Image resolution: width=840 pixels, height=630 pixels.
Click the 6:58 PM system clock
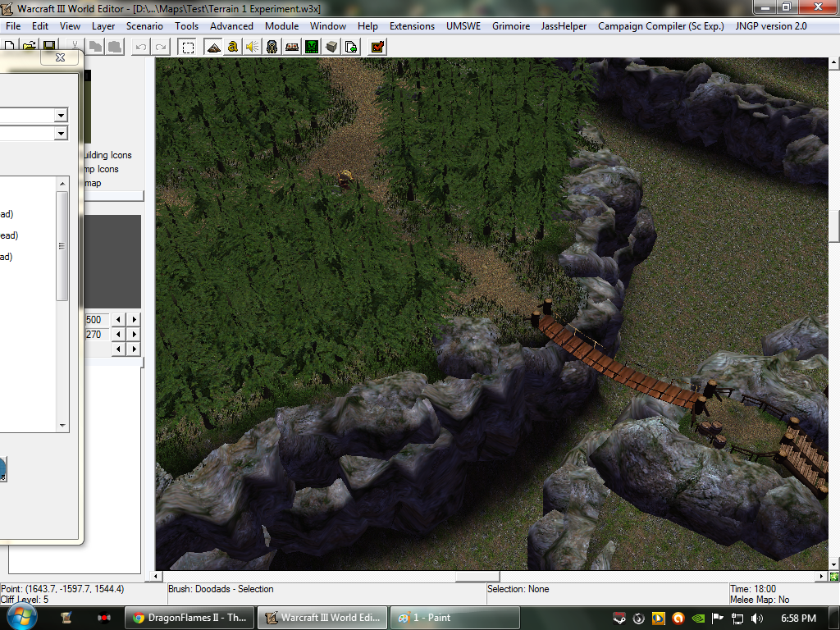coord(798,619)
